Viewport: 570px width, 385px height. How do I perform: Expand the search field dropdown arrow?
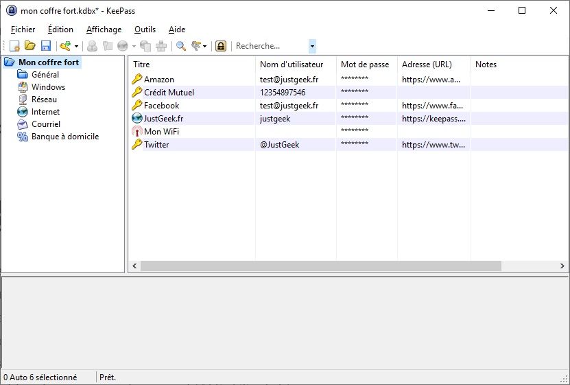[312, 46]
